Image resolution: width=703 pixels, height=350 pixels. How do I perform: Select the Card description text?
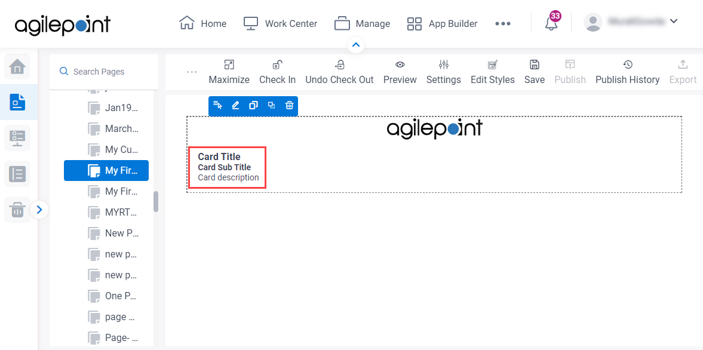coord(228,177)
